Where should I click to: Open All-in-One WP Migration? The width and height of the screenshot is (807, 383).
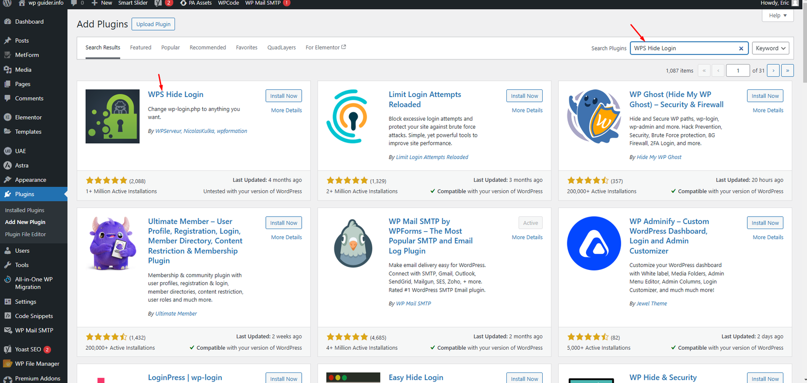pos(34,283)
